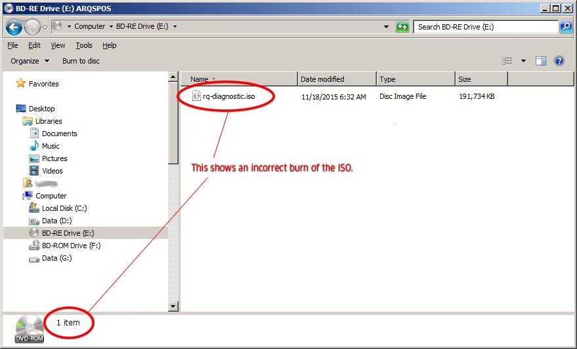The width and height of the screenshot is (577, 349).
Task: Click the Burn to disc button
Action: pyautogui.click(x=81, y=61)
